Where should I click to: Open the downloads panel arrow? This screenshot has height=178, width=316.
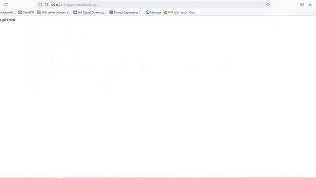[310, 4]
